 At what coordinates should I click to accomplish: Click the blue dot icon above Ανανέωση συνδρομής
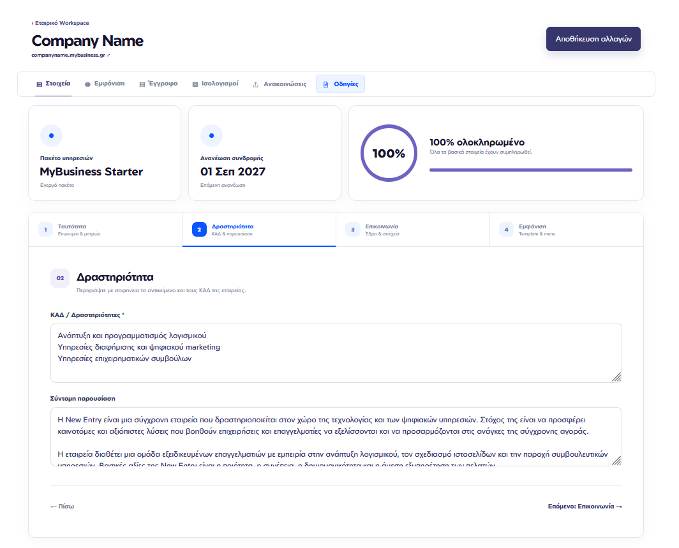(211, 135)
